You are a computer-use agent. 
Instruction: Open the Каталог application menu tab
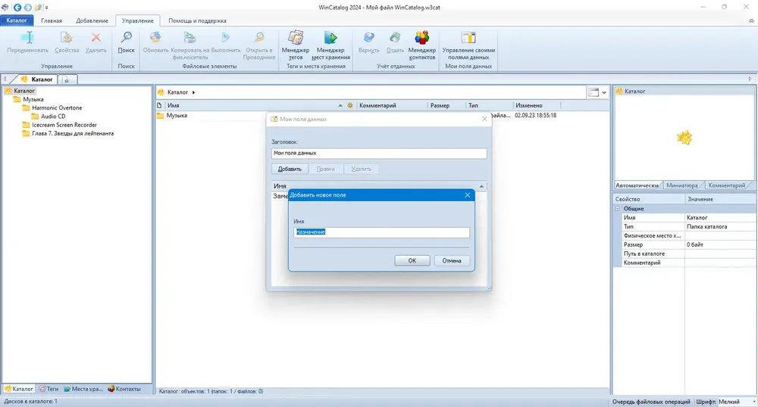[x=17, y=20]
